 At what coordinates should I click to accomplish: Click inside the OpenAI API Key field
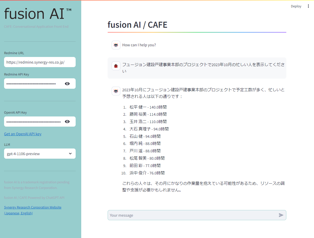tap(33, 122)
